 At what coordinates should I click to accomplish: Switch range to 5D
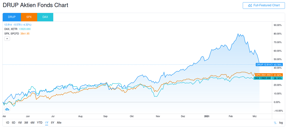pos(14,123)
